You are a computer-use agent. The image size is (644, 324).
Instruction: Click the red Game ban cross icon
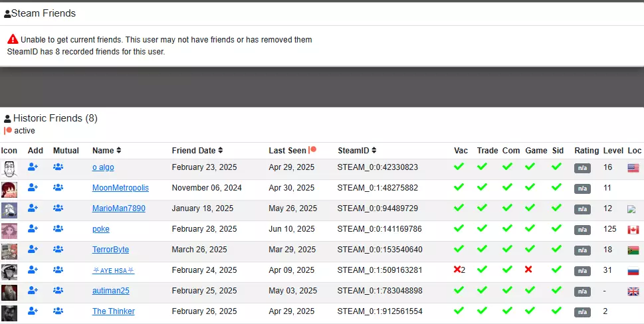click(528, 270)
